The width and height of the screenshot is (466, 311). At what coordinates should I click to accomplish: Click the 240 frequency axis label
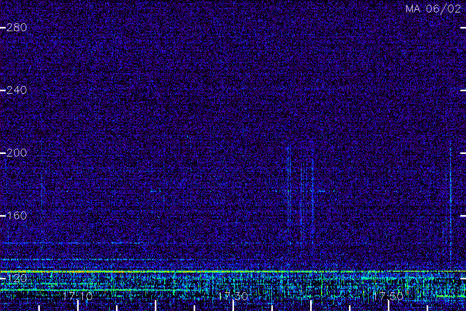pos(17,90)
